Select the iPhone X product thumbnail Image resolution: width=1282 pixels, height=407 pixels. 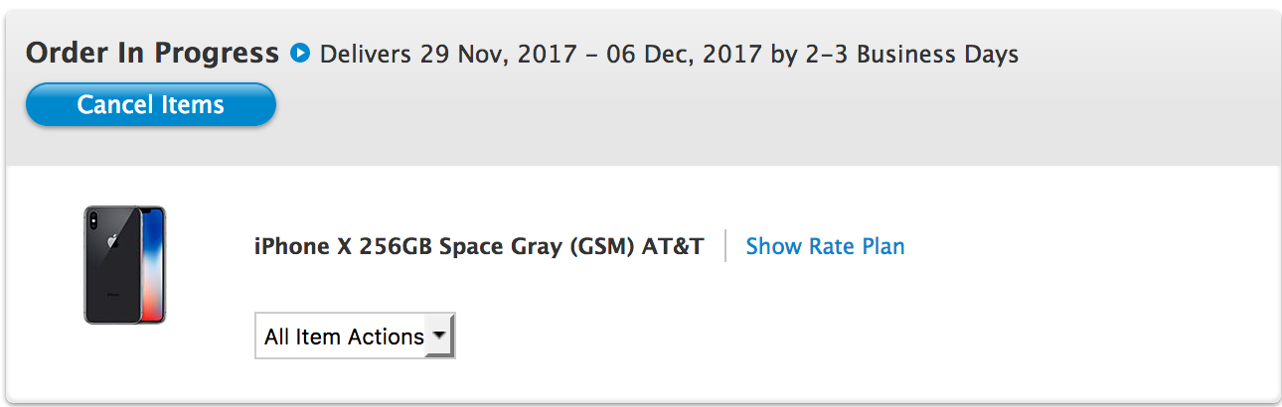click(124, 265)
